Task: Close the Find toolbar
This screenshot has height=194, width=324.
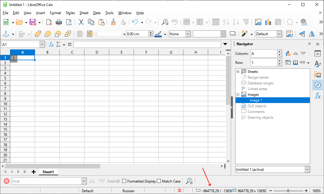Action: pos(7,181)
